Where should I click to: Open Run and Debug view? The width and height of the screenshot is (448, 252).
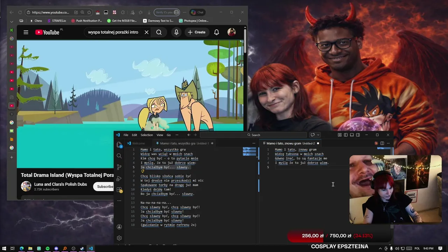[119, 178]
